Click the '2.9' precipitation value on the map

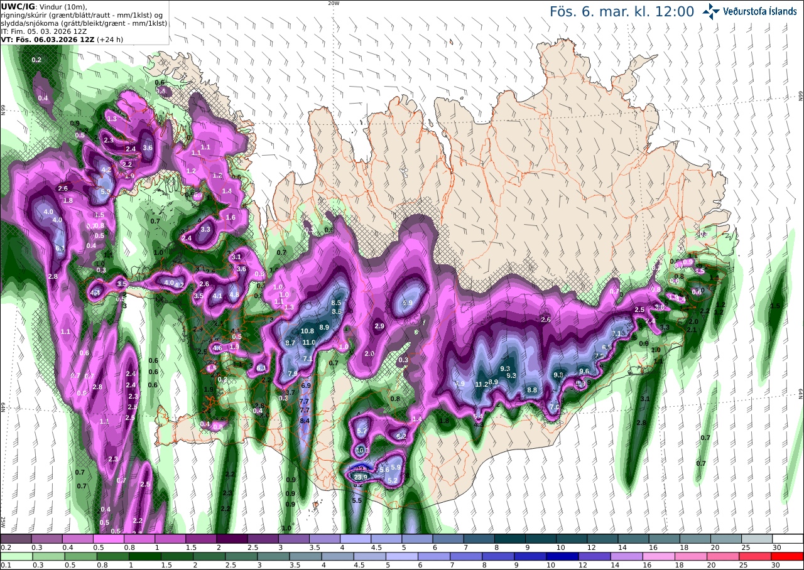pos(379,326)
